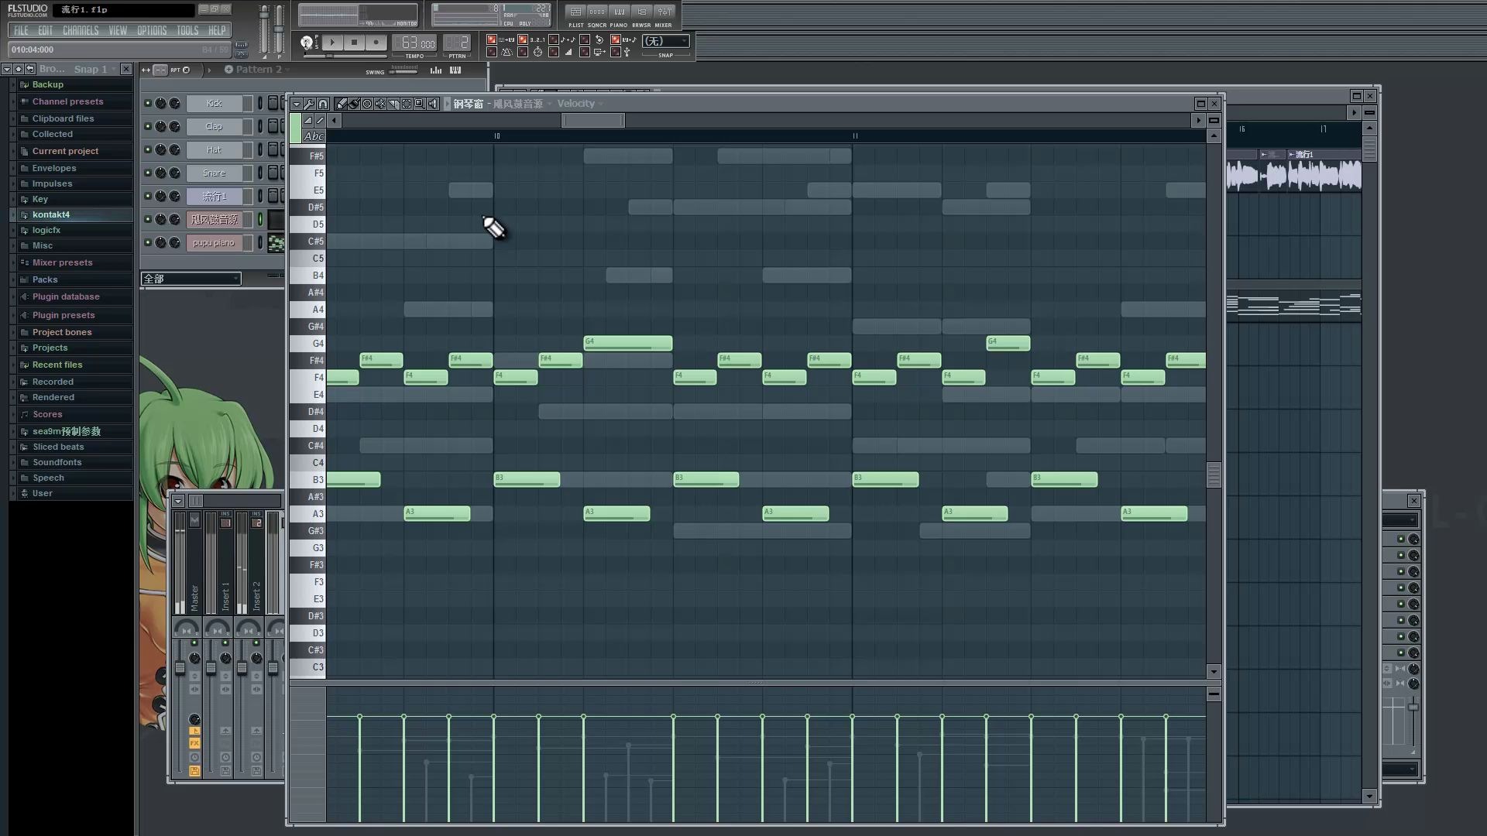
Task: Open browser options menu arrow
Action: (x=6, y=69)
